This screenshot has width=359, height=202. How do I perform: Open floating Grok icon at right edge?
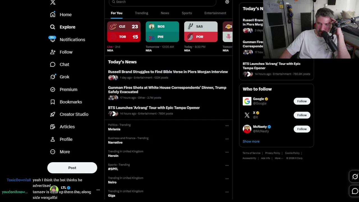[355, 177]
